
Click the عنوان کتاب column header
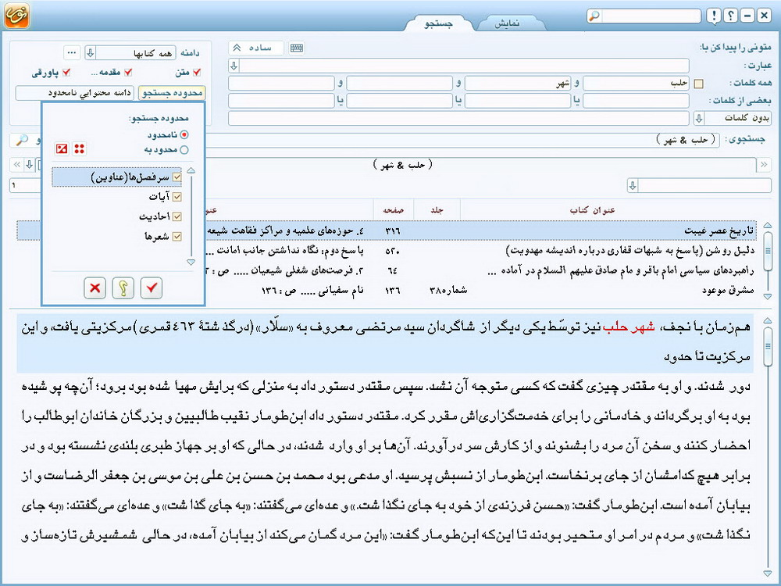pyautogui.click(x=592, y=210)
